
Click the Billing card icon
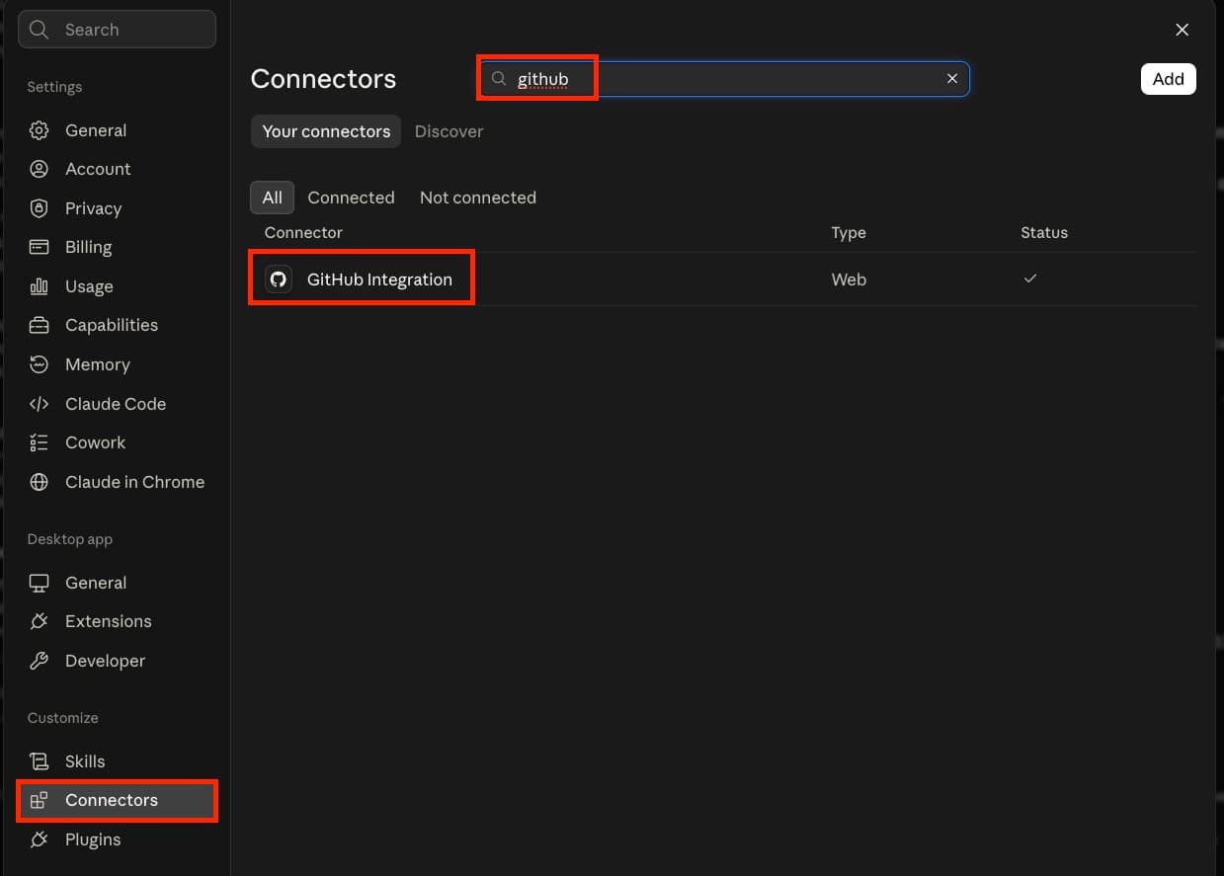pyautogui.click(x=39, y=247)
